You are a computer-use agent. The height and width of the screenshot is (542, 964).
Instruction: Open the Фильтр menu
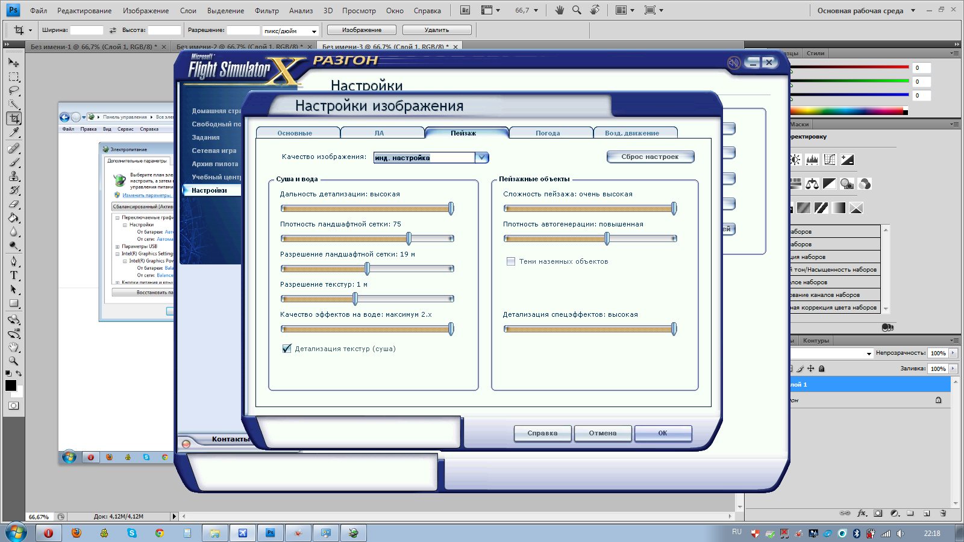267,10
